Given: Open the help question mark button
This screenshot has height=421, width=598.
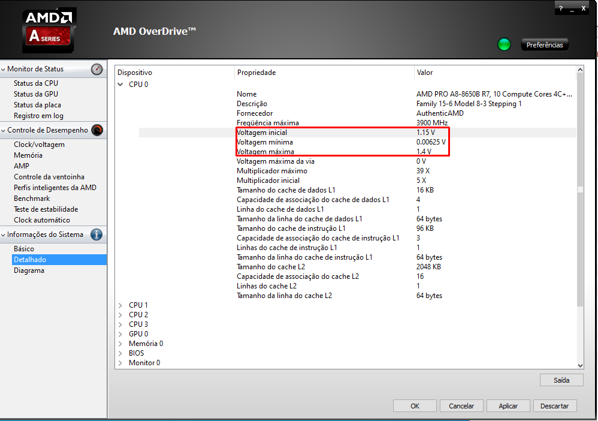Looking at the screenshot, I should pos(561,8).
